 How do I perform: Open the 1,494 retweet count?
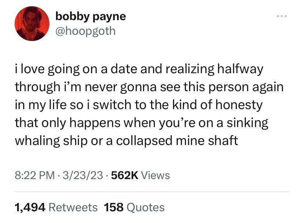(x=30, y=208)
